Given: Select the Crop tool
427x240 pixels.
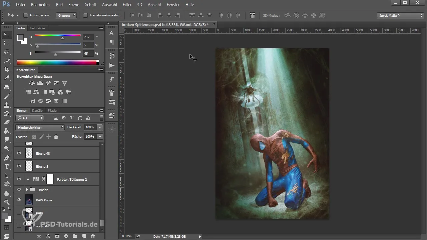Looking at the screenshot, I should point(6,69).
